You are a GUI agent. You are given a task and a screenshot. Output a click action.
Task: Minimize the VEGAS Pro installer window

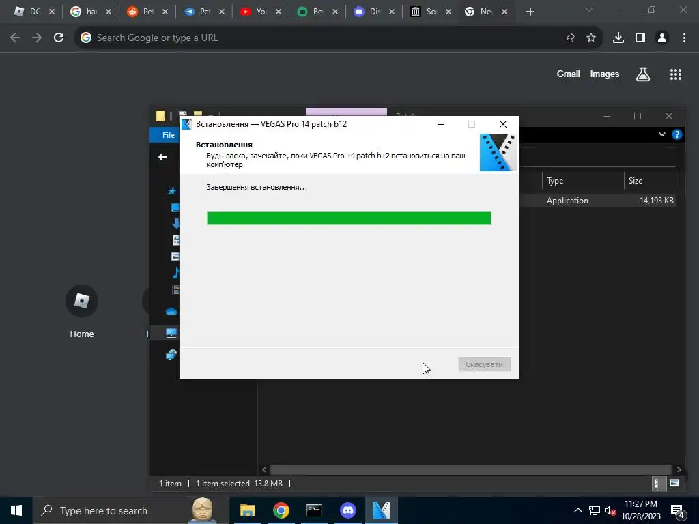(441, 124)
